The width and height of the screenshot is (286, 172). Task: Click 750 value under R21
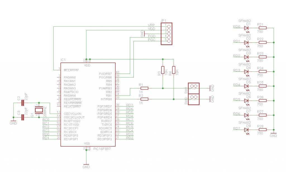point(260,32)
